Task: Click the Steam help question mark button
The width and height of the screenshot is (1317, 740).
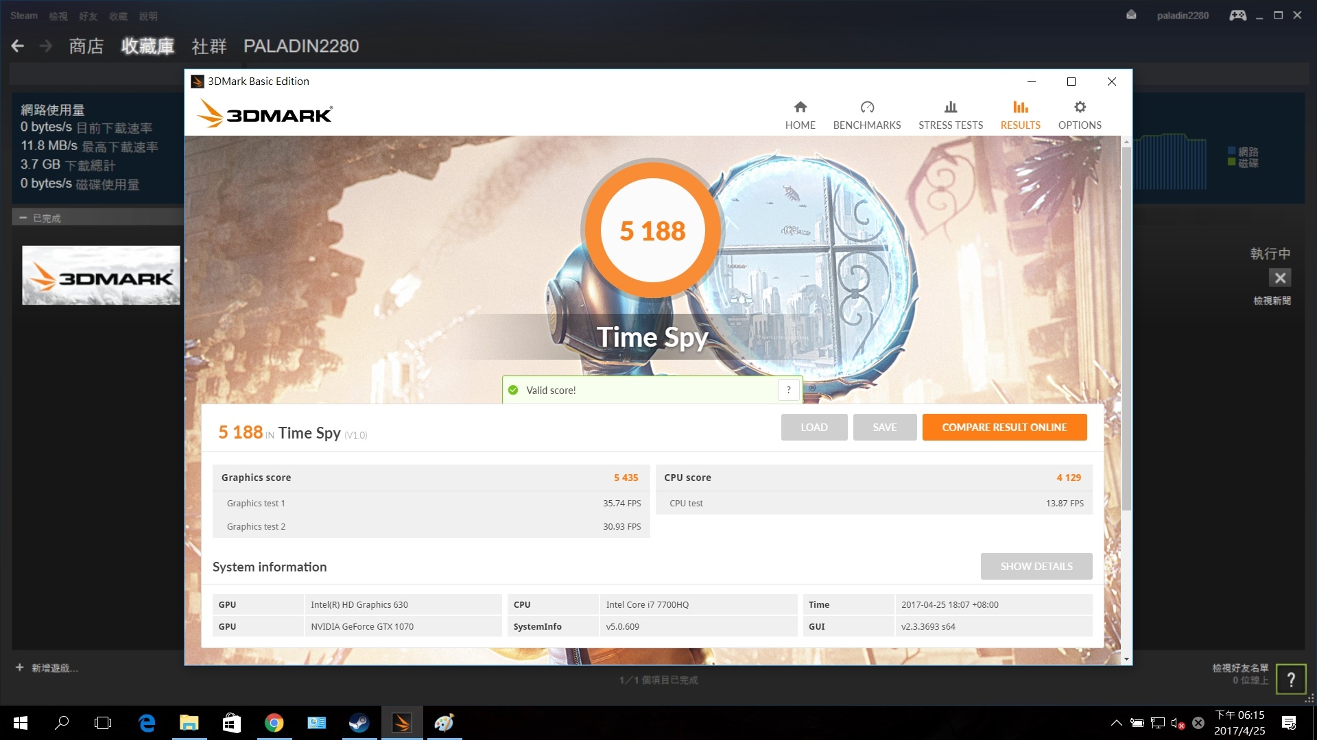Action: click(x=1291, y=679)
